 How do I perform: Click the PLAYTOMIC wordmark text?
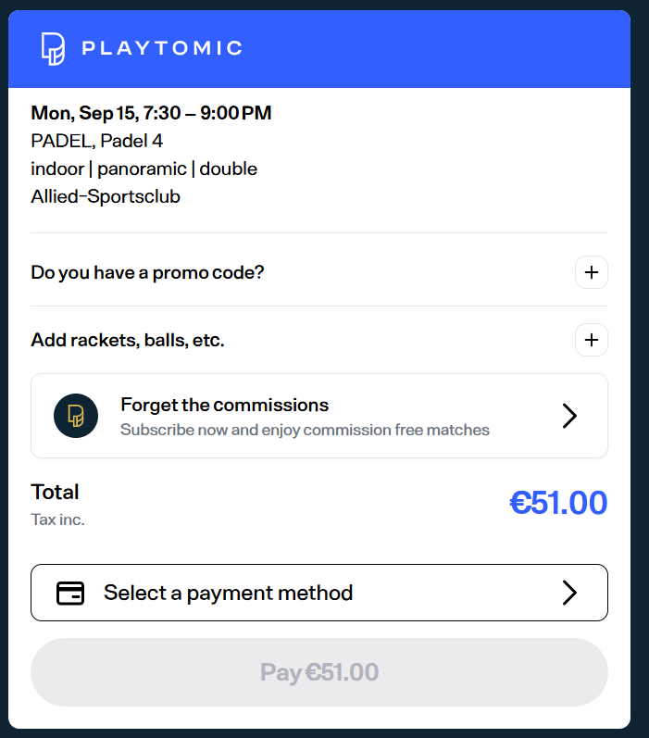[162, 48]
